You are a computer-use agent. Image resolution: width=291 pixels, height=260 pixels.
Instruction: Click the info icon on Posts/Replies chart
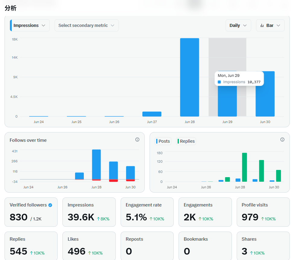[282, 140]
